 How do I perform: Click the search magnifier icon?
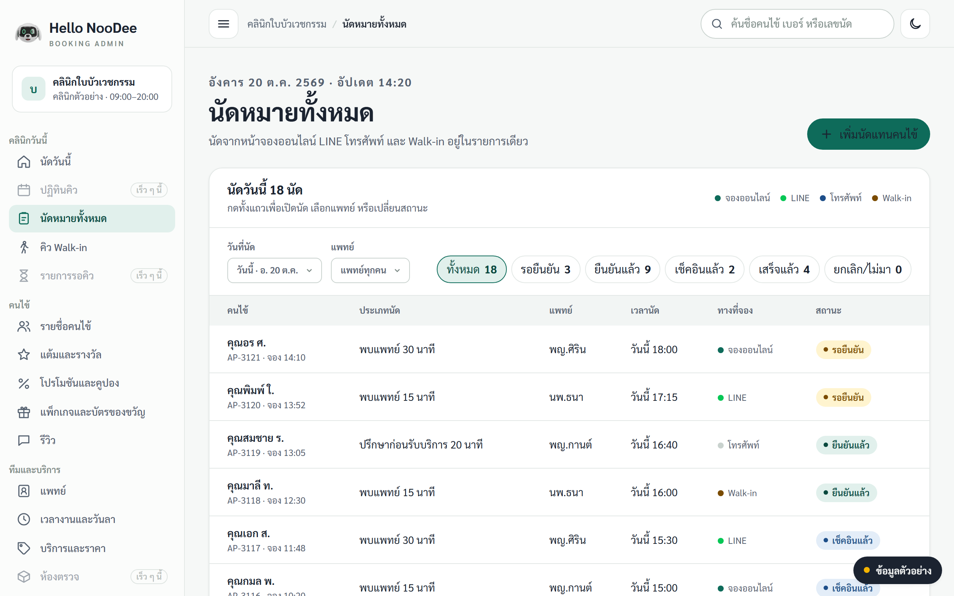[717, 24]
